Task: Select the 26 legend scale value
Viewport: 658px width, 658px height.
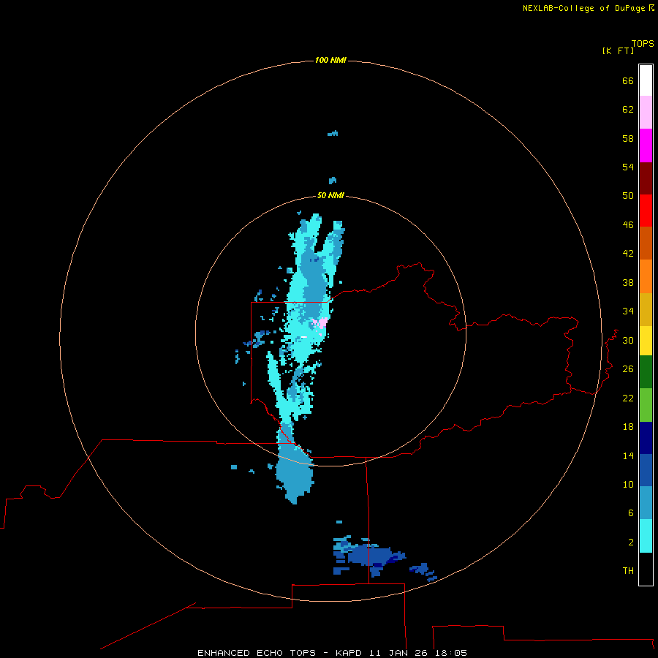Action: tap(628, 369)
